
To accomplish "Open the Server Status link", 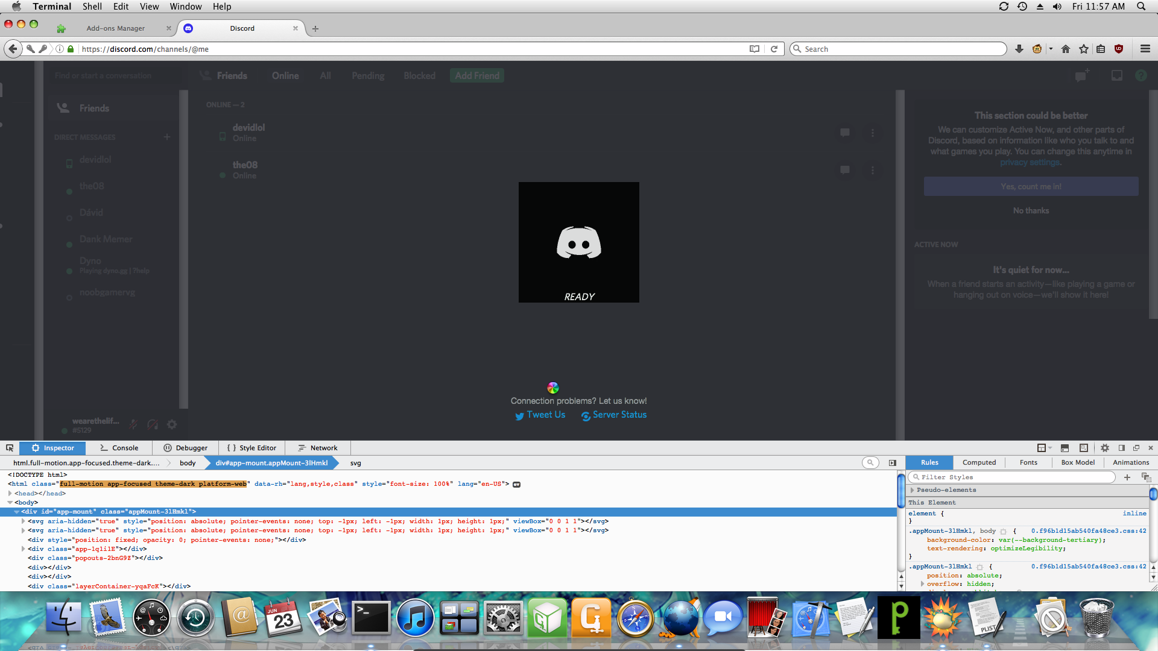I will click(x=613, y=415).
